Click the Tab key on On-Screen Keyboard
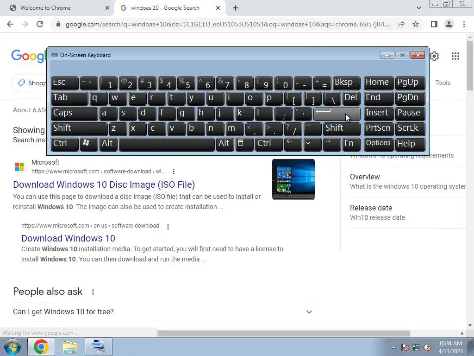 click(69, 98)
